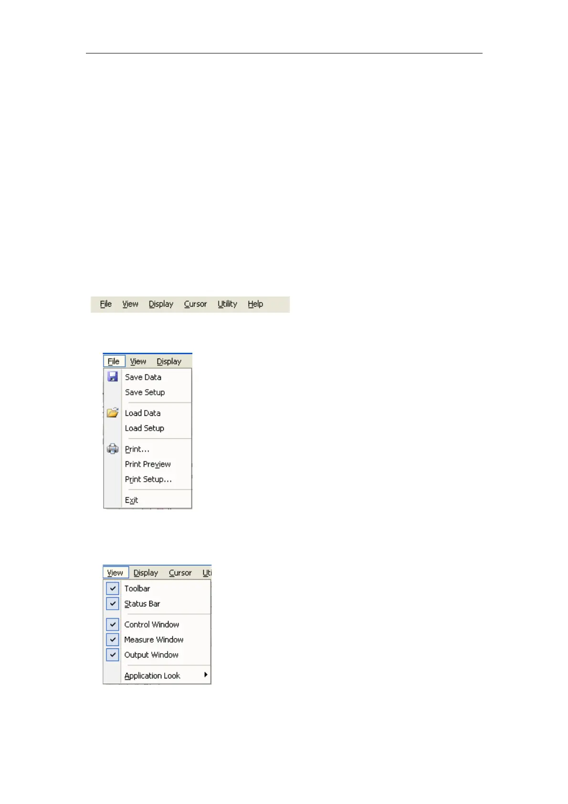The image size is (568, 804).
Task: Open View in the menu bar containing Help
Action: click(130, 304)
